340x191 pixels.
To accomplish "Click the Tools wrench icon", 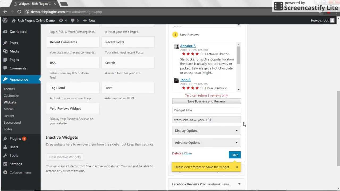I will pos(5,155).
